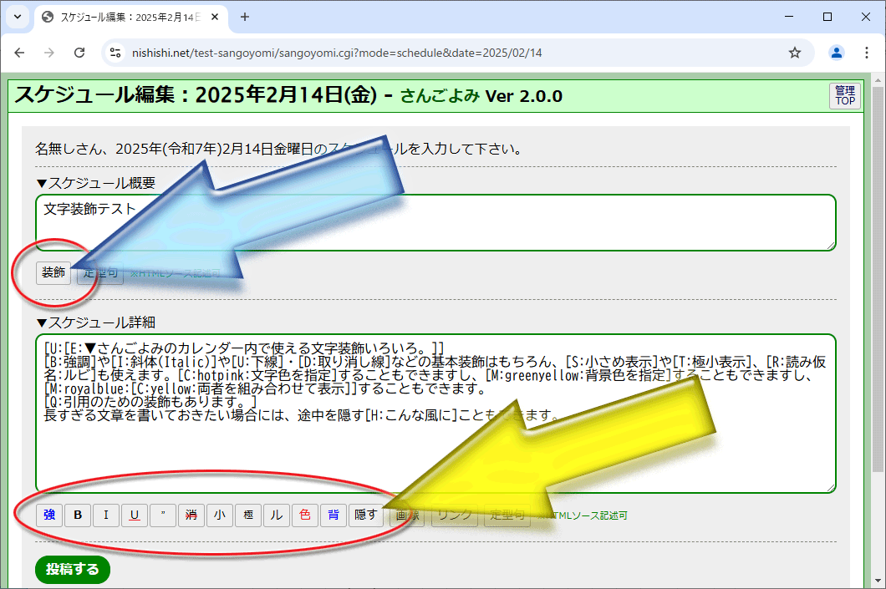Maximize the browser window

pos(827,17)
